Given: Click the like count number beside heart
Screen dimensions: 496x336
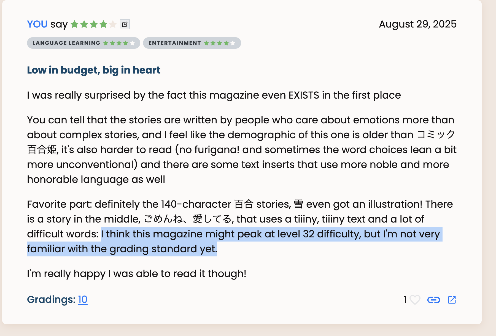Looking at the screenshot, I should click(405, 300).
